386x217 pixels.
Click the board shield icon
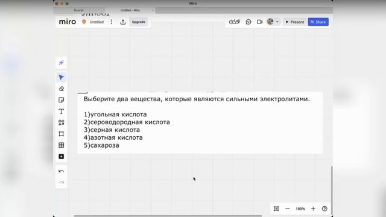point(84,22)
